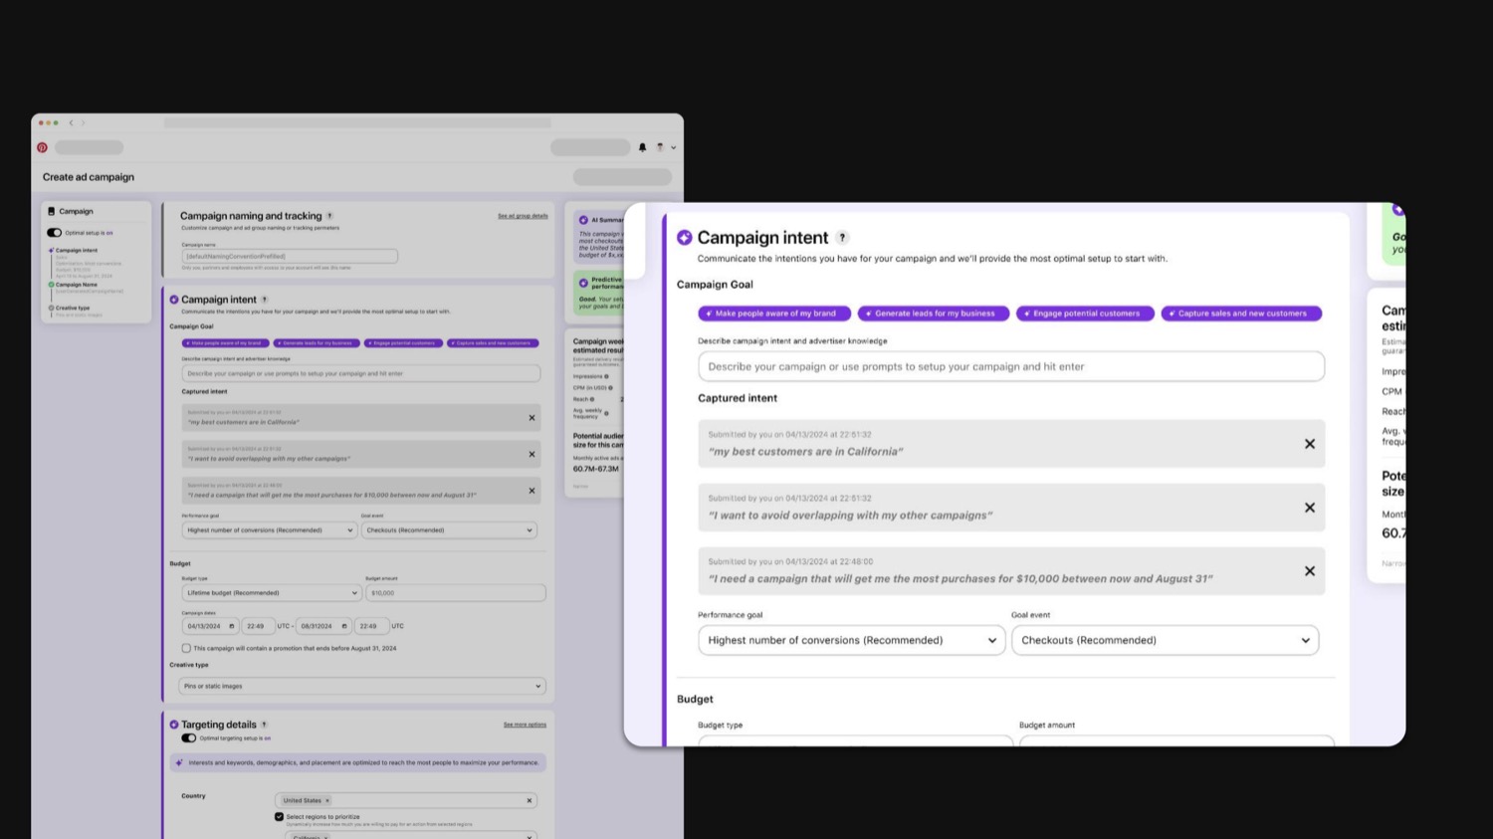Image resolution: width=1493 pixels, height=839 pixels.
Task: Clear the Country field with its X
Action: 530,800
